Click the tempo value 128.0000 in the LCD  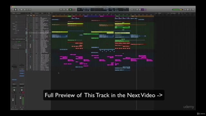pyautogui.click(x=106, y=9)
